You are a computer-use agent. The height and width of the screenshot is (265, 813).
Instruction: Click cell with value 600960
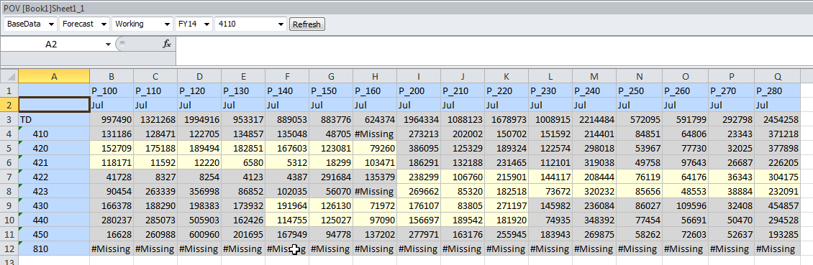199,234
